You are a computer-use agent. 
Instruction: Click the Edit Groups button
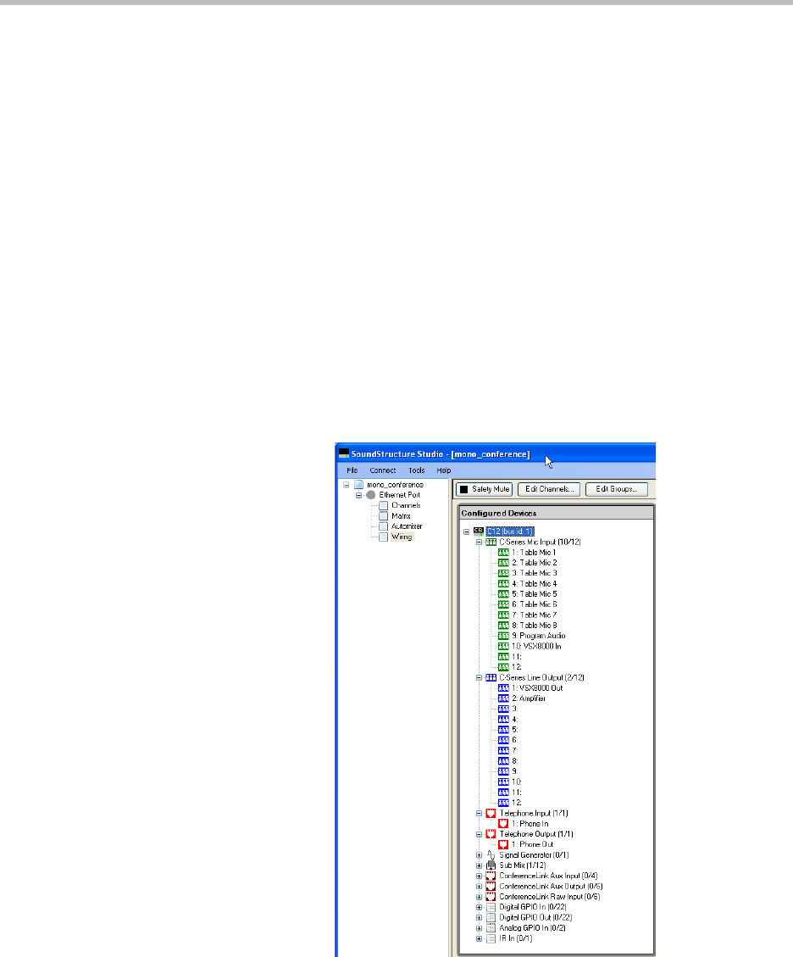point(617,489)
